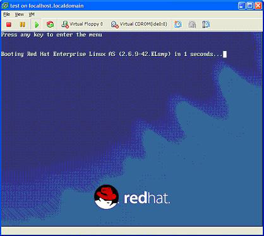Viewport: 264px width, 236px height.
Task: Reset the virtual machine via Reset icon
Action: 50,25
